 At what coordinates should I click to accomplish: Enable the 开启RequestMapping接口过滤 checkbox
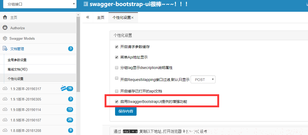116,78
